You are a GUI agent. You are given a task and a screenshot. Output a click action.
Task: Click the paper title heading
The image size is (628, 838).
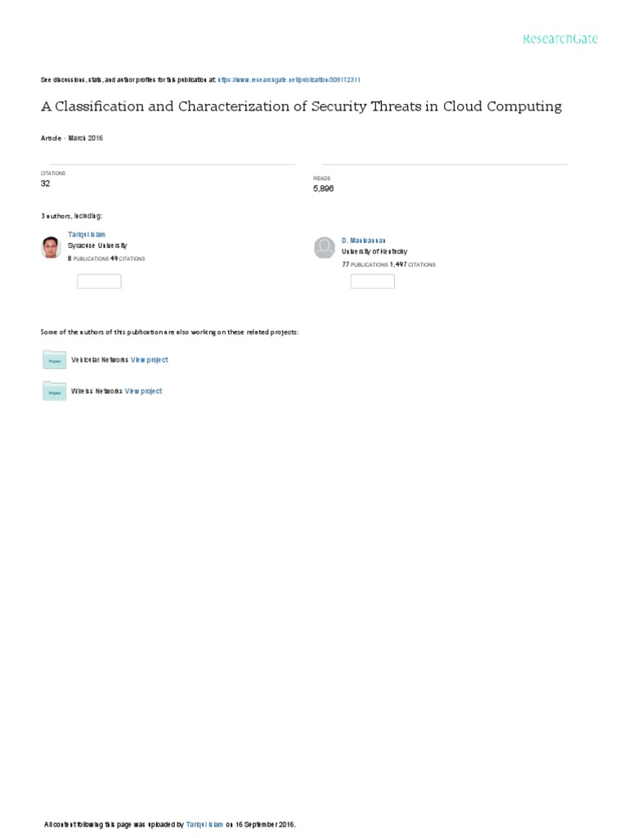301,106
